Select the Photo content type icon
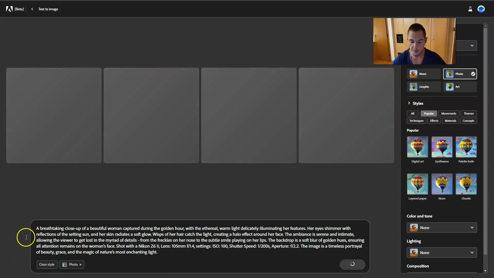The width and height of the screenshot is (494, 278). (x=449, y=74)
